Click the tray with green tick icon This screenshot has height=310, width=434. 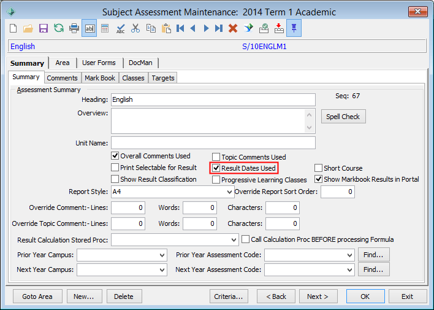coord(264,28)
